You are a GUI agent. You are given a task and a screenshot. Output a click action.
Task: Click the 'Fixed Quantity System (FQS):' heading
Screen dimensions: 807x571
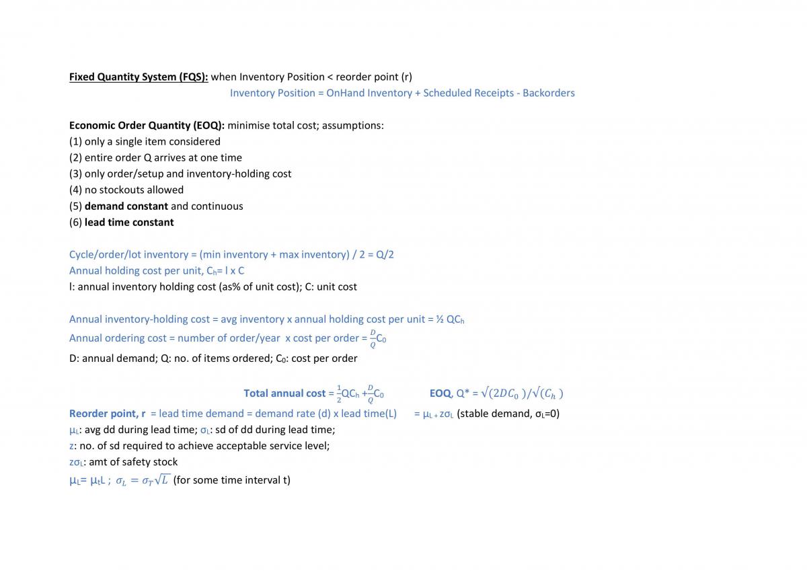click(x=139, y=77)
